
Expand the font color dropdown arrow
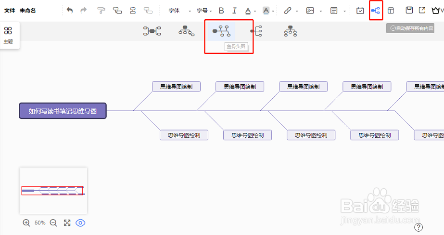click(x=255, y=12)
